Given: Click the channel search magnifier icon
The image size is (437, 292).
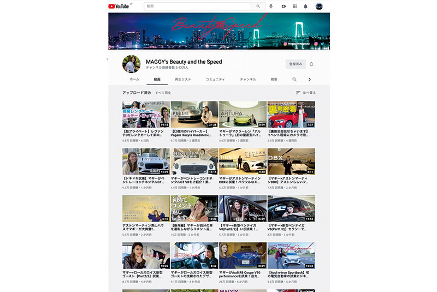Looking at the screenshot, I should pyautogui.click(x=294, y=79).
